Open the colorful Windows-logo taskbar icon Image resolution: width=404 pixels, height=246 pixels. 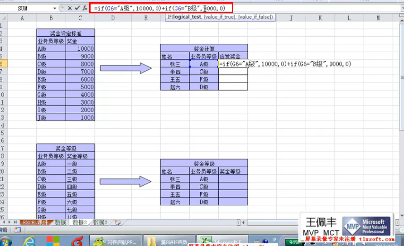pyautogui.click(x=53, y=240)
